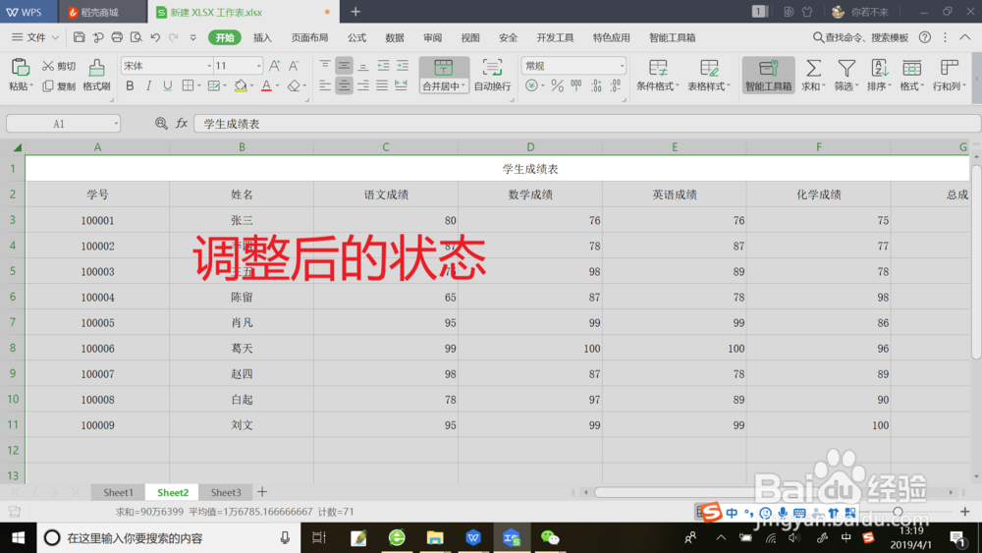Open the font size 11 dropdown
The width and height of the screenshot is (982, 553).
[x=258, y=66]
